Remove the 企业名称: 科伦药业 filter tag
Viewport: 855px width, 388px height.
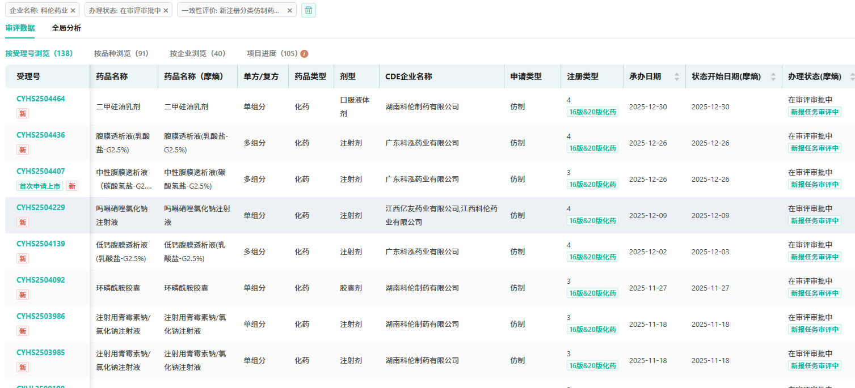73,11
